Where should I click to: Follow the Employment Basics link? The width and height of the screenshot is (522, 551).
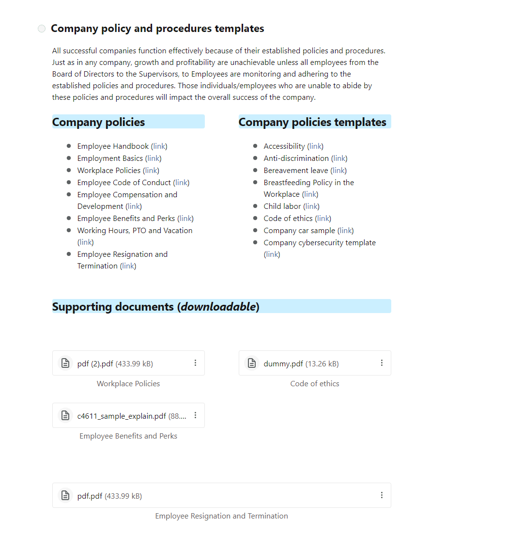tap(154, 158)
